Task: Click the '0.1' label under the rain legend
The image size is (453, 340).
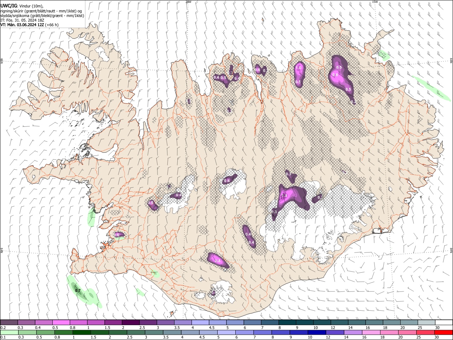Action: point(2,337)
